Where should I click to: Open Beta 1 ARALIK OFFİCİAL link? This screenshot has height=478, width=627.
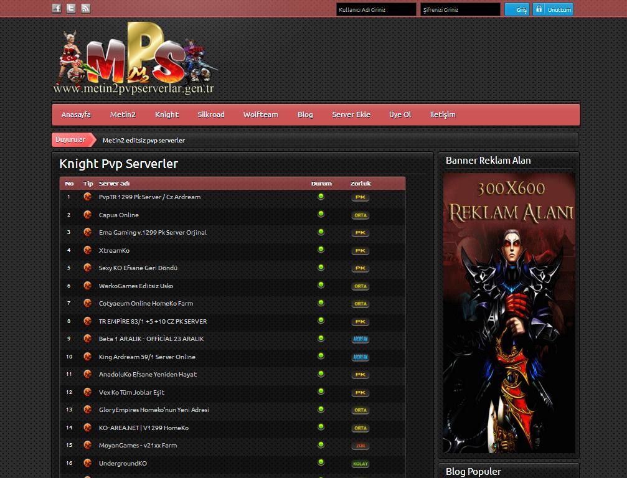pos(151,339)
